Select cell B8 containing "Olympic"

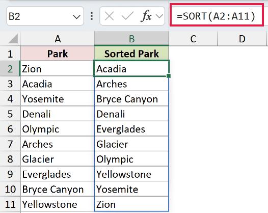coord(131,159)
